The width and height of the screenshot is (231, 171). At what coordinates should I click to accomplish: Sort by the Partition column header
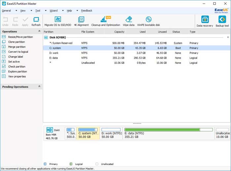(x=62, y=32)
